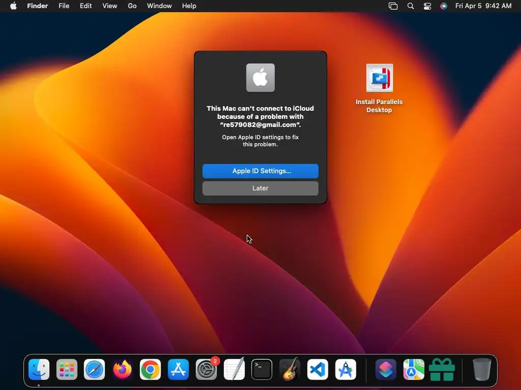Viewport: 521px width, 390px height.
Task: Open the View menu
Action: tap(110, 6)
